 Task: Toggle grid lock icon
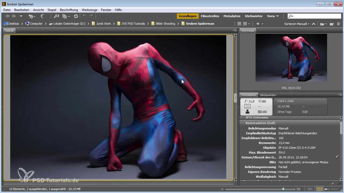310,189
